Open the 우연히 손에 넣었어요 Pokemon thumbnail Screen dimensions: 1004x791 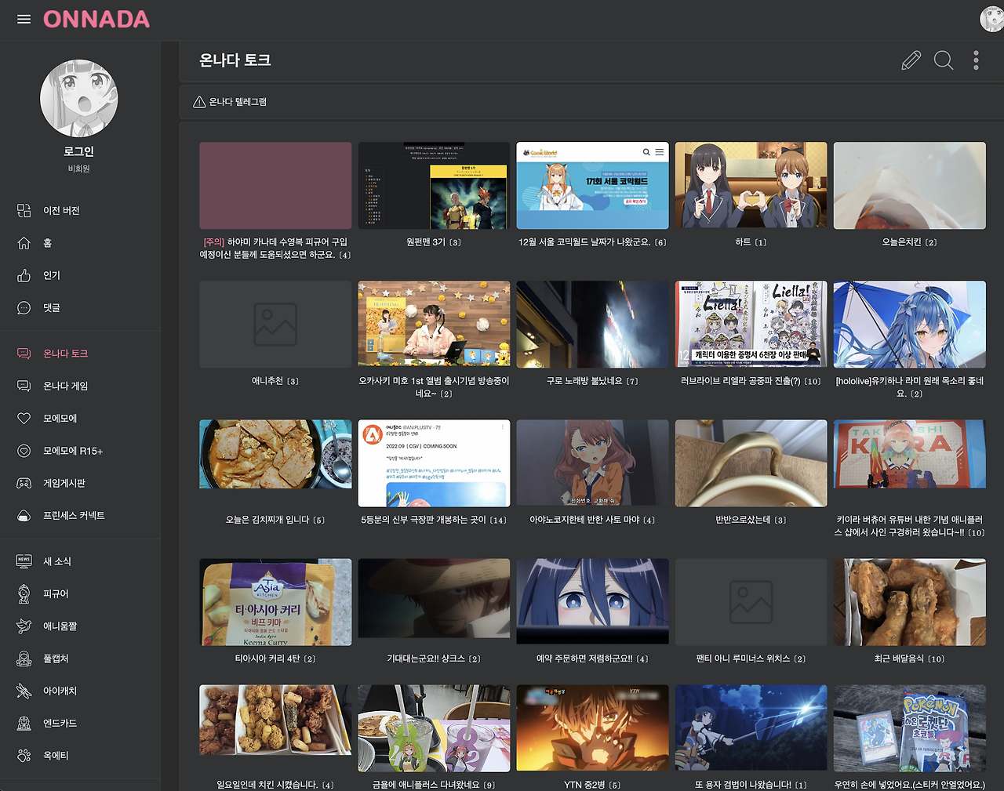909,728
